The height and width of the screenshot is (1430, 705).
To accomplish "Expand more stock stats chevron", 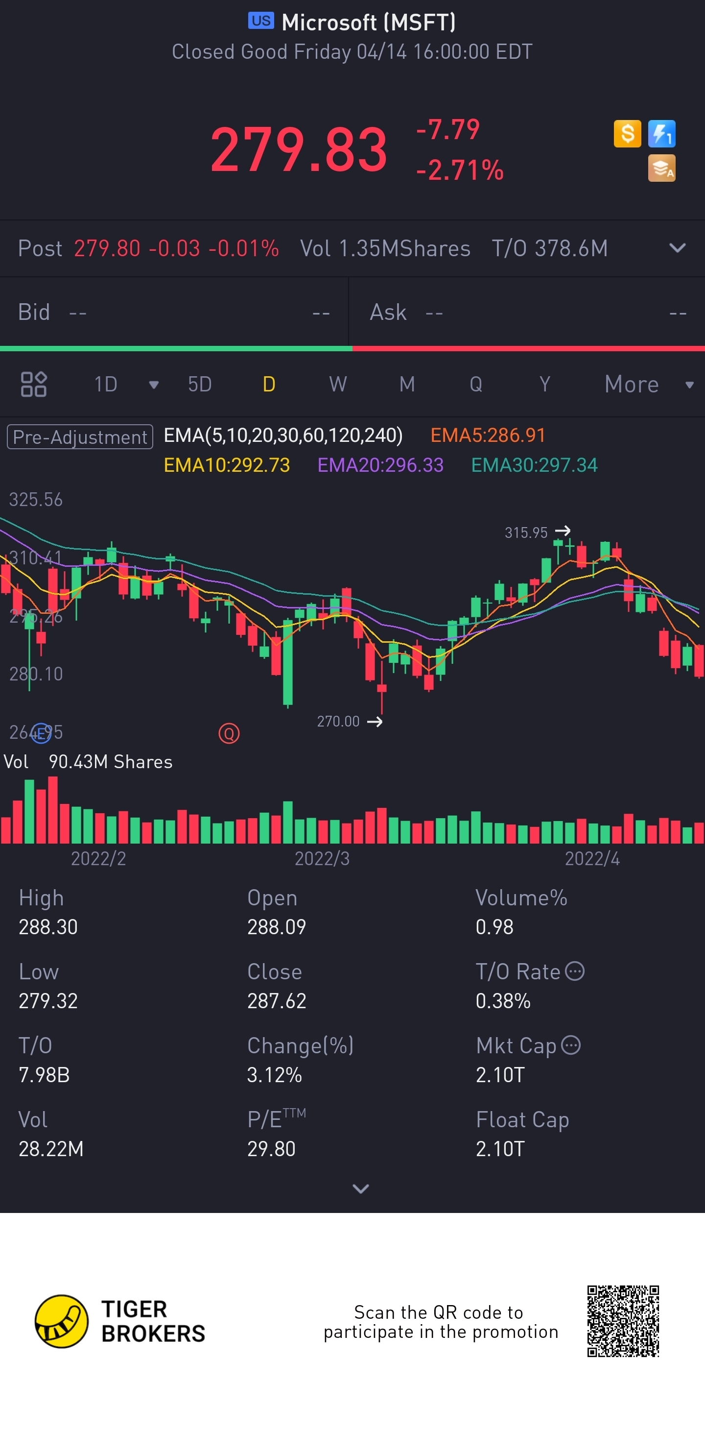I will click(360, 1188).
